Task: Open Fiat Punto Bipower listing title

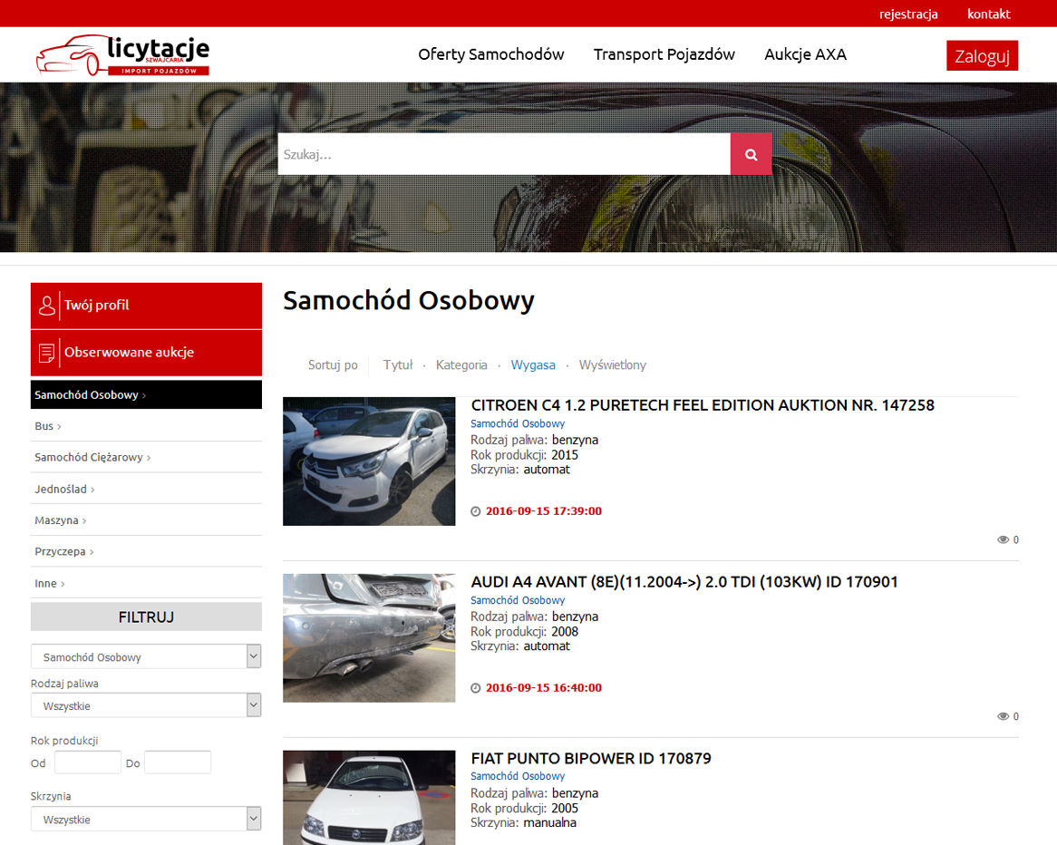Action: coord(590,759)
